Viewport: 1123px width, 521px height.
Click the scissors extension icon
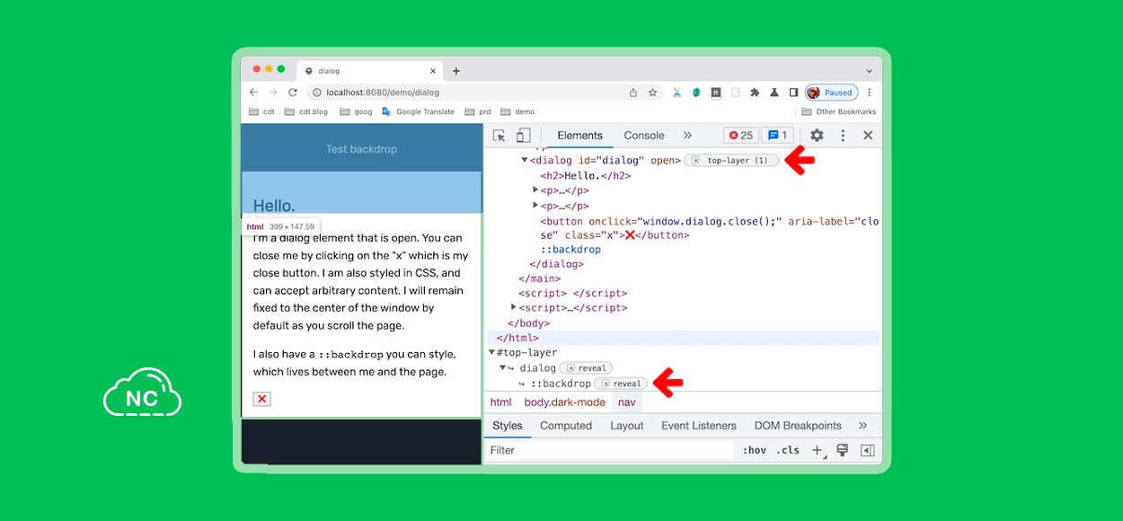point(677,93)
